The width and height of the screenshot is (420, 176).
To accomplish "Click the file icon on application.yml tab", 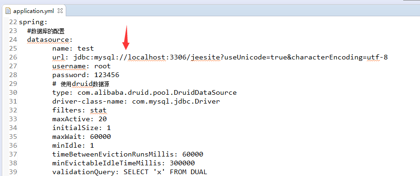I will [x=8, y=11].
